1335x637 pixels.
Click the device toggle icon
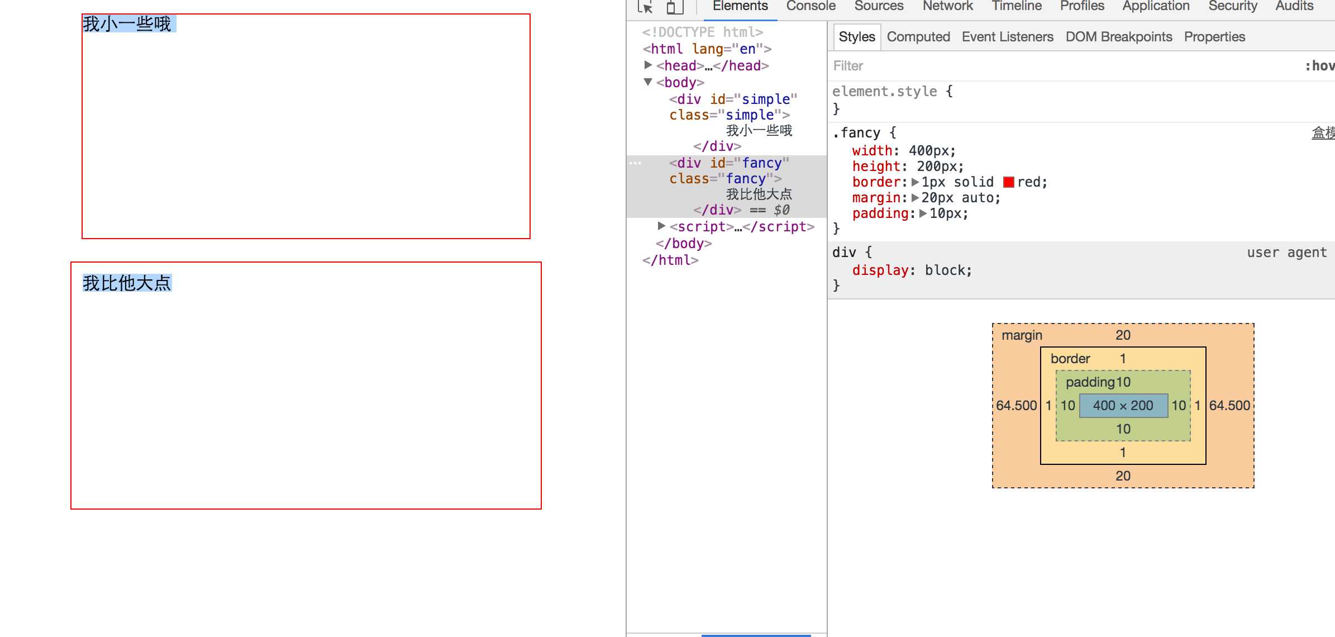click(x=672, y=8)
